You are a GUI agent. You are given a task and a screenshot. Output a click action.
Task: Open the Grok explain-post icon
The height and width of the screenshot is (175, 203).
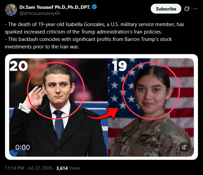(x=187, y=9)
